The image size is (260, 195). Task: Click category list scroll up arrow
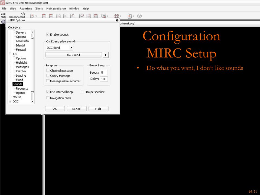click(32, 32)
